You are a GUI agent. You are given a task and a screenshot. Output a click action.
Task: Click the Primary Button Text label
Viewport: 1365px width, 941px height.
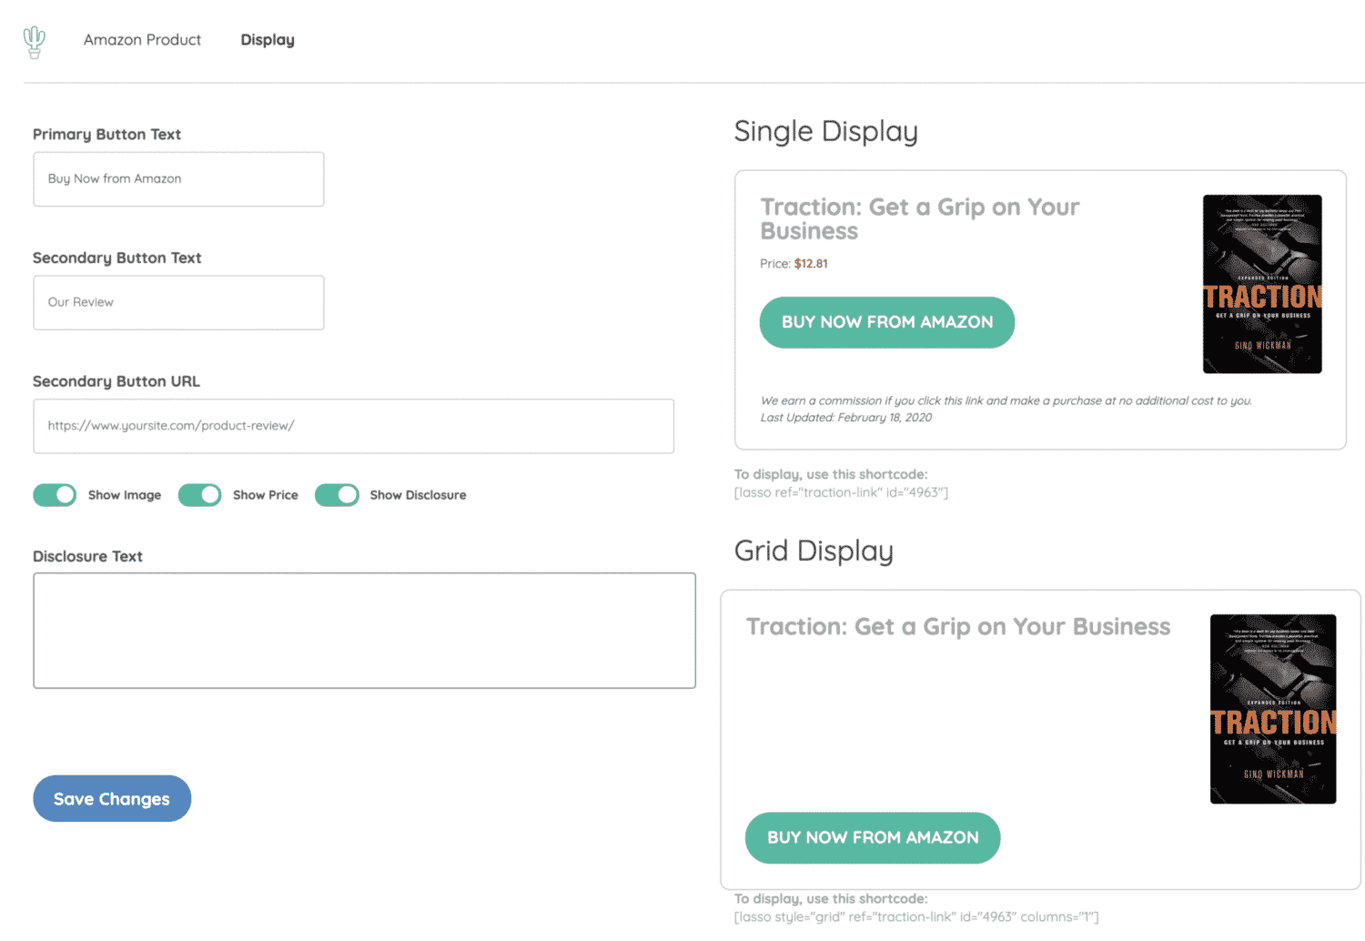click(x=106, y=135)
